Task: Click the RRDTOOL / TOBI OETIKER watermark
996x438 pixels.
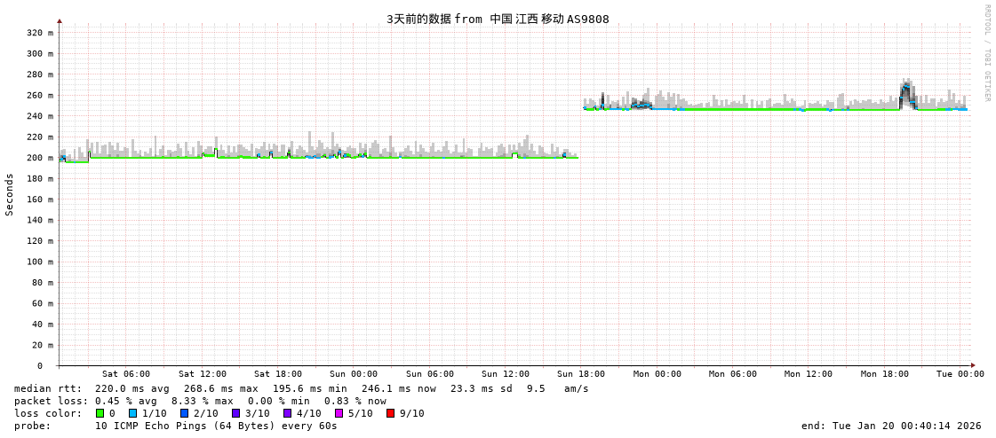Action: (987, 53)
